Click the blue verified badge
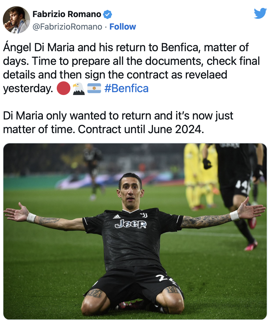 point(107,15)
